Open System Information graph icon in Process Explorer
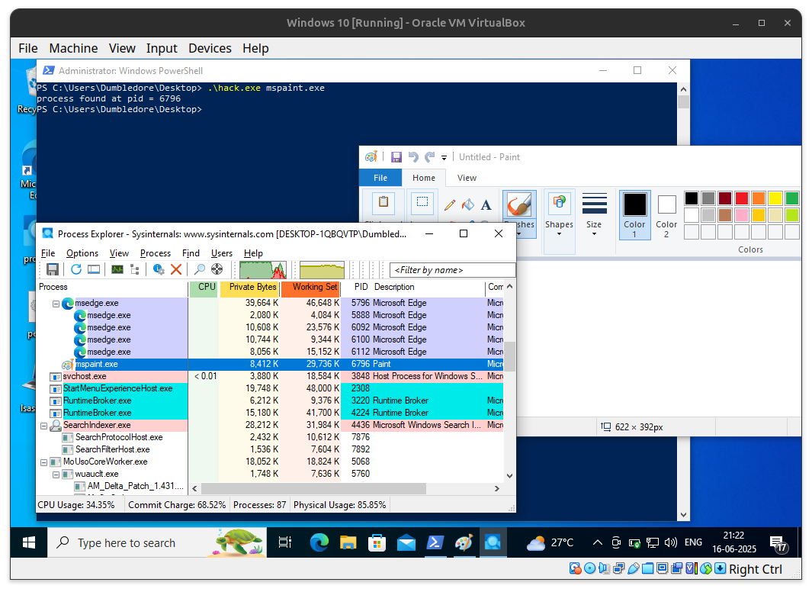 click(117, 269)
